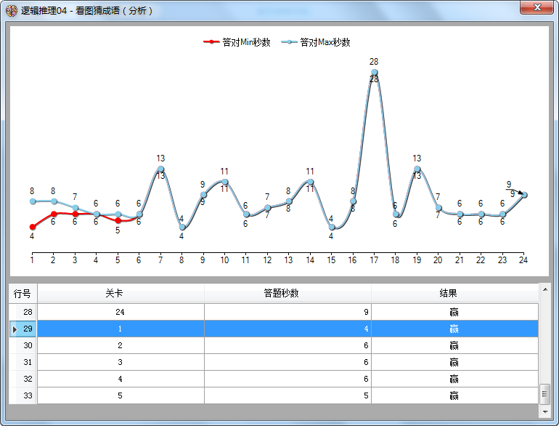Click the table vertical scrollbar thumb
This screenshot has height=426, width=559.
click(544, 394)
